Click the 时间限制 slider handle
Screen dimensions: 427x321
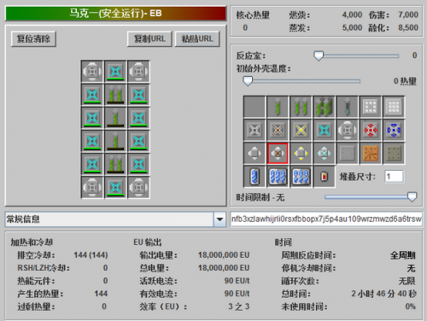pos(412,197)
